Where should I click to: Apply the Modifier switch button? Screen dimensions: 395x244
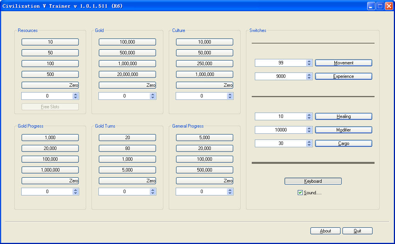[x=344, y=130]
